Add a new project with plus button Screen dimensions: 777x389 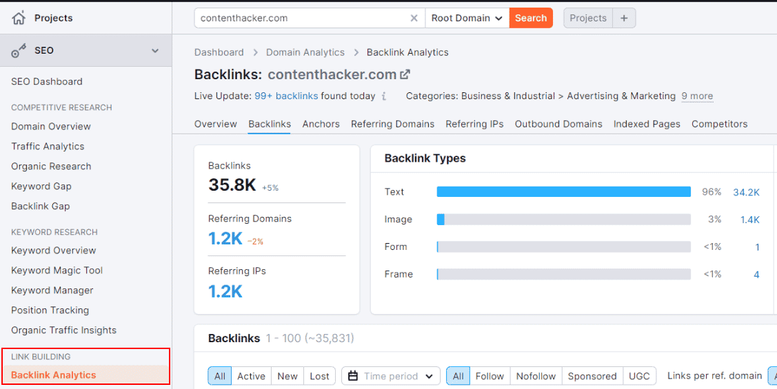coord(624,19)
